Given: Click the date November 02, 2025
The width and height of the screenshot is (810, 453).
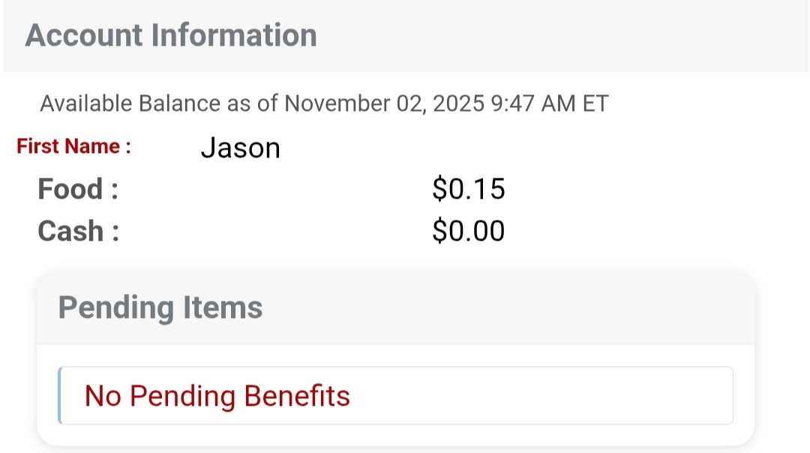Looking at the screenshot, I should (384, 103).
